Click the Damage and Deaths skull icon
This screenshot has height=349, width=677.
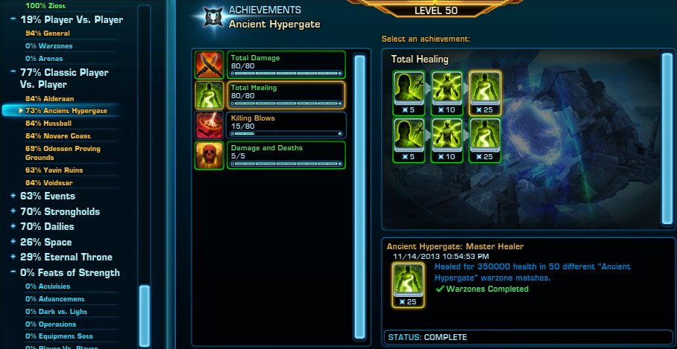pyautogui.click(x=210, y=155)
